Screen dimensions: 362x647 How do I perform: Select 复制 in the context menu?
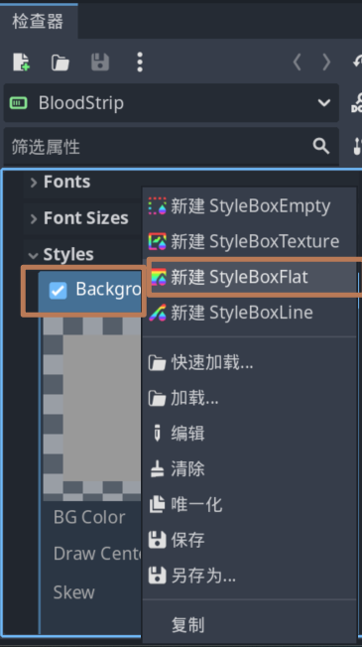coord(250,625)
